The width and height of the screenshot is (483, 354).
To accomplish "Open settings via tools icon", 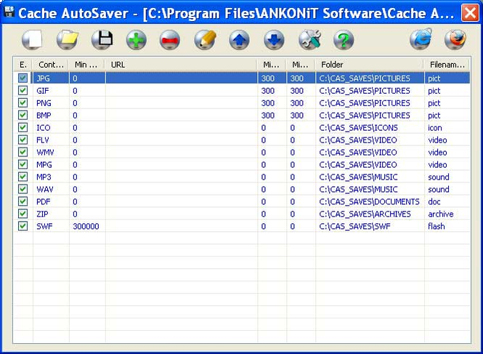I will tap(309, 40).
